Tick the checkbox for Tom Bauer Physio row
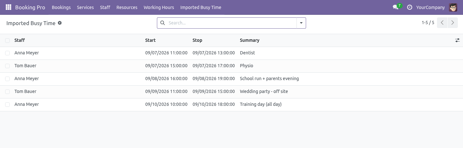The image size is (463, 148). (x=7, y=66)
